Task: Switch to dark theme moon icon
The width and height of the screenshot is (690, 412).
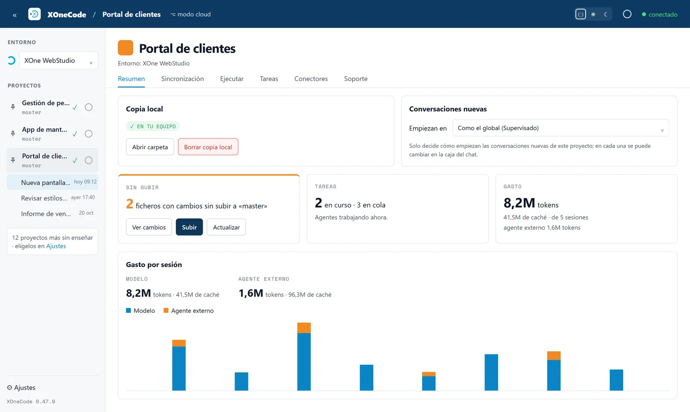Action: tap(606, 14)
